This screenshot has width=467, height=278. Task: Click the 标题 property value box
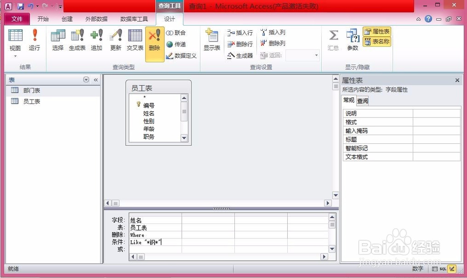coord(436,139)
